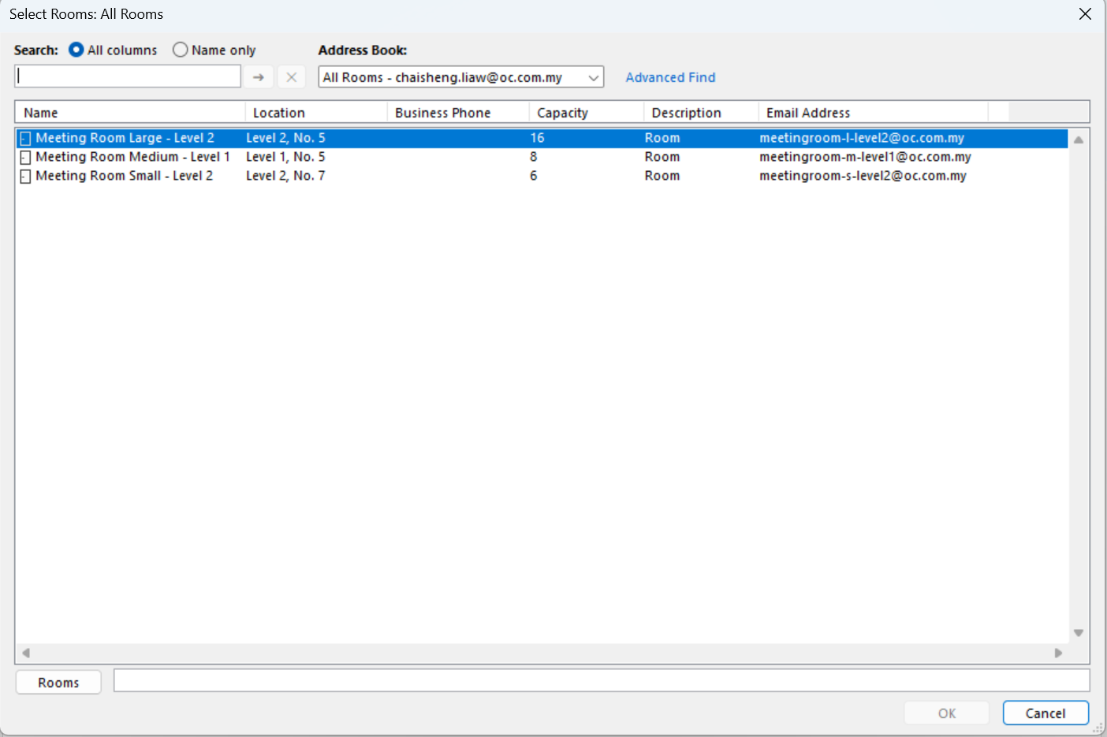Click the Rooms button
The width and height of the screenshot is (1107, 737).
pyautogui.click(x=58, y=683)
